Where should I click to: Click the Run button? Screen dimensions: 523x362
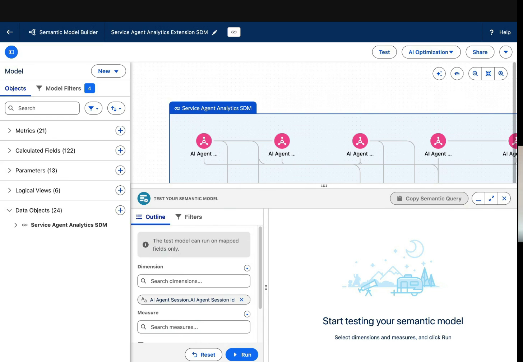point(242,354)
